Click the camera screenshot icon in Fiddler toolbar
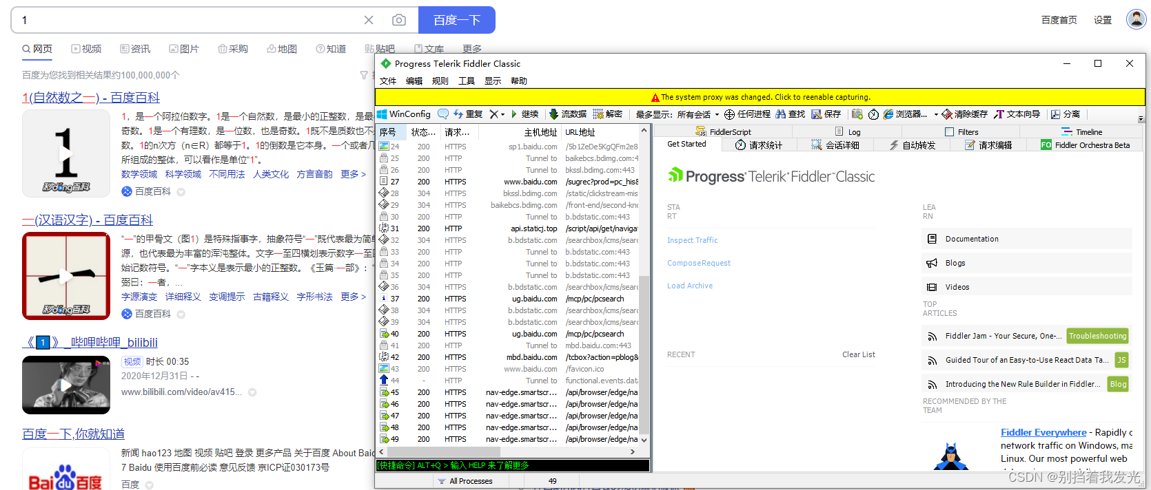1151x490 pixels. (x=857, y=114)
